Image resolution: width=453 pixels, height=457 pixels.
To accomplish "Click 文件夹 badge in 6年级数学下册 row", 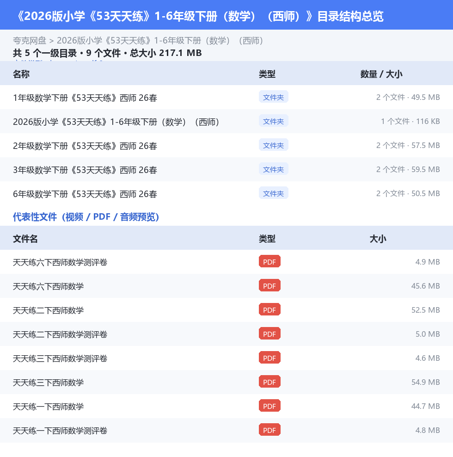I will pos(274,193).
